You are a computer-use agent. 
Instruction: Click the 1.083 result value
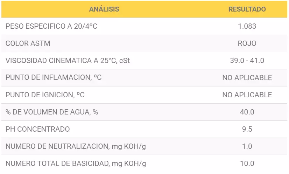[247, 26]
